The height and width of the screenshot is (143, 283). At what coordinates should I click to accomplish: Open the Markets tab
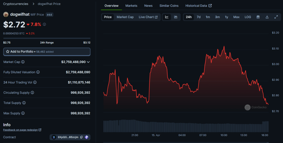tap(131, 6)
